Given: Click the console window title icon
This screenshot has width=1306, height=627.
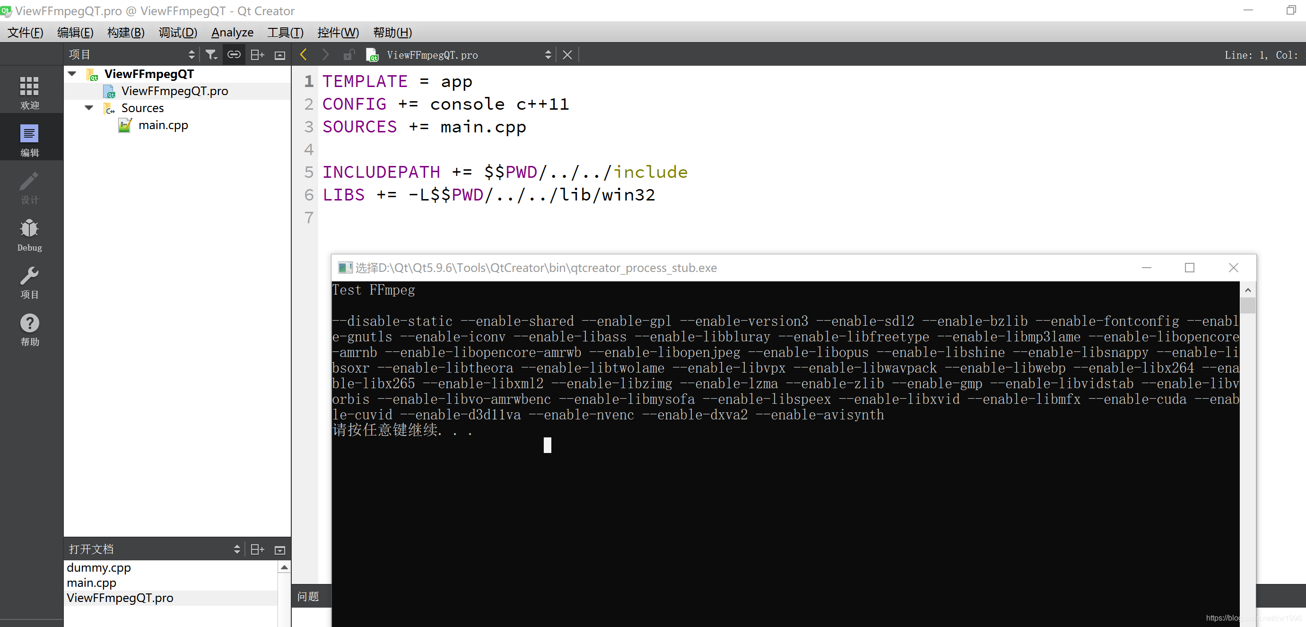Looking at the screenshot, I should pos(345,268).
